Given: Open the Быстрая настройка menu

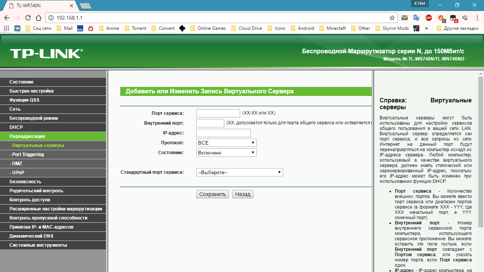Looking at the screenshot, I should (53, 91).
